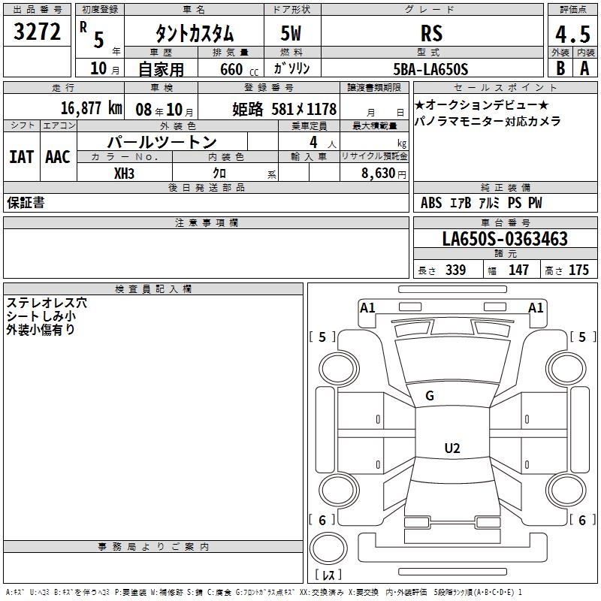This screenshot has height=601, width=601.
Task: Click the interior color クロ
Action: (219, 174)
